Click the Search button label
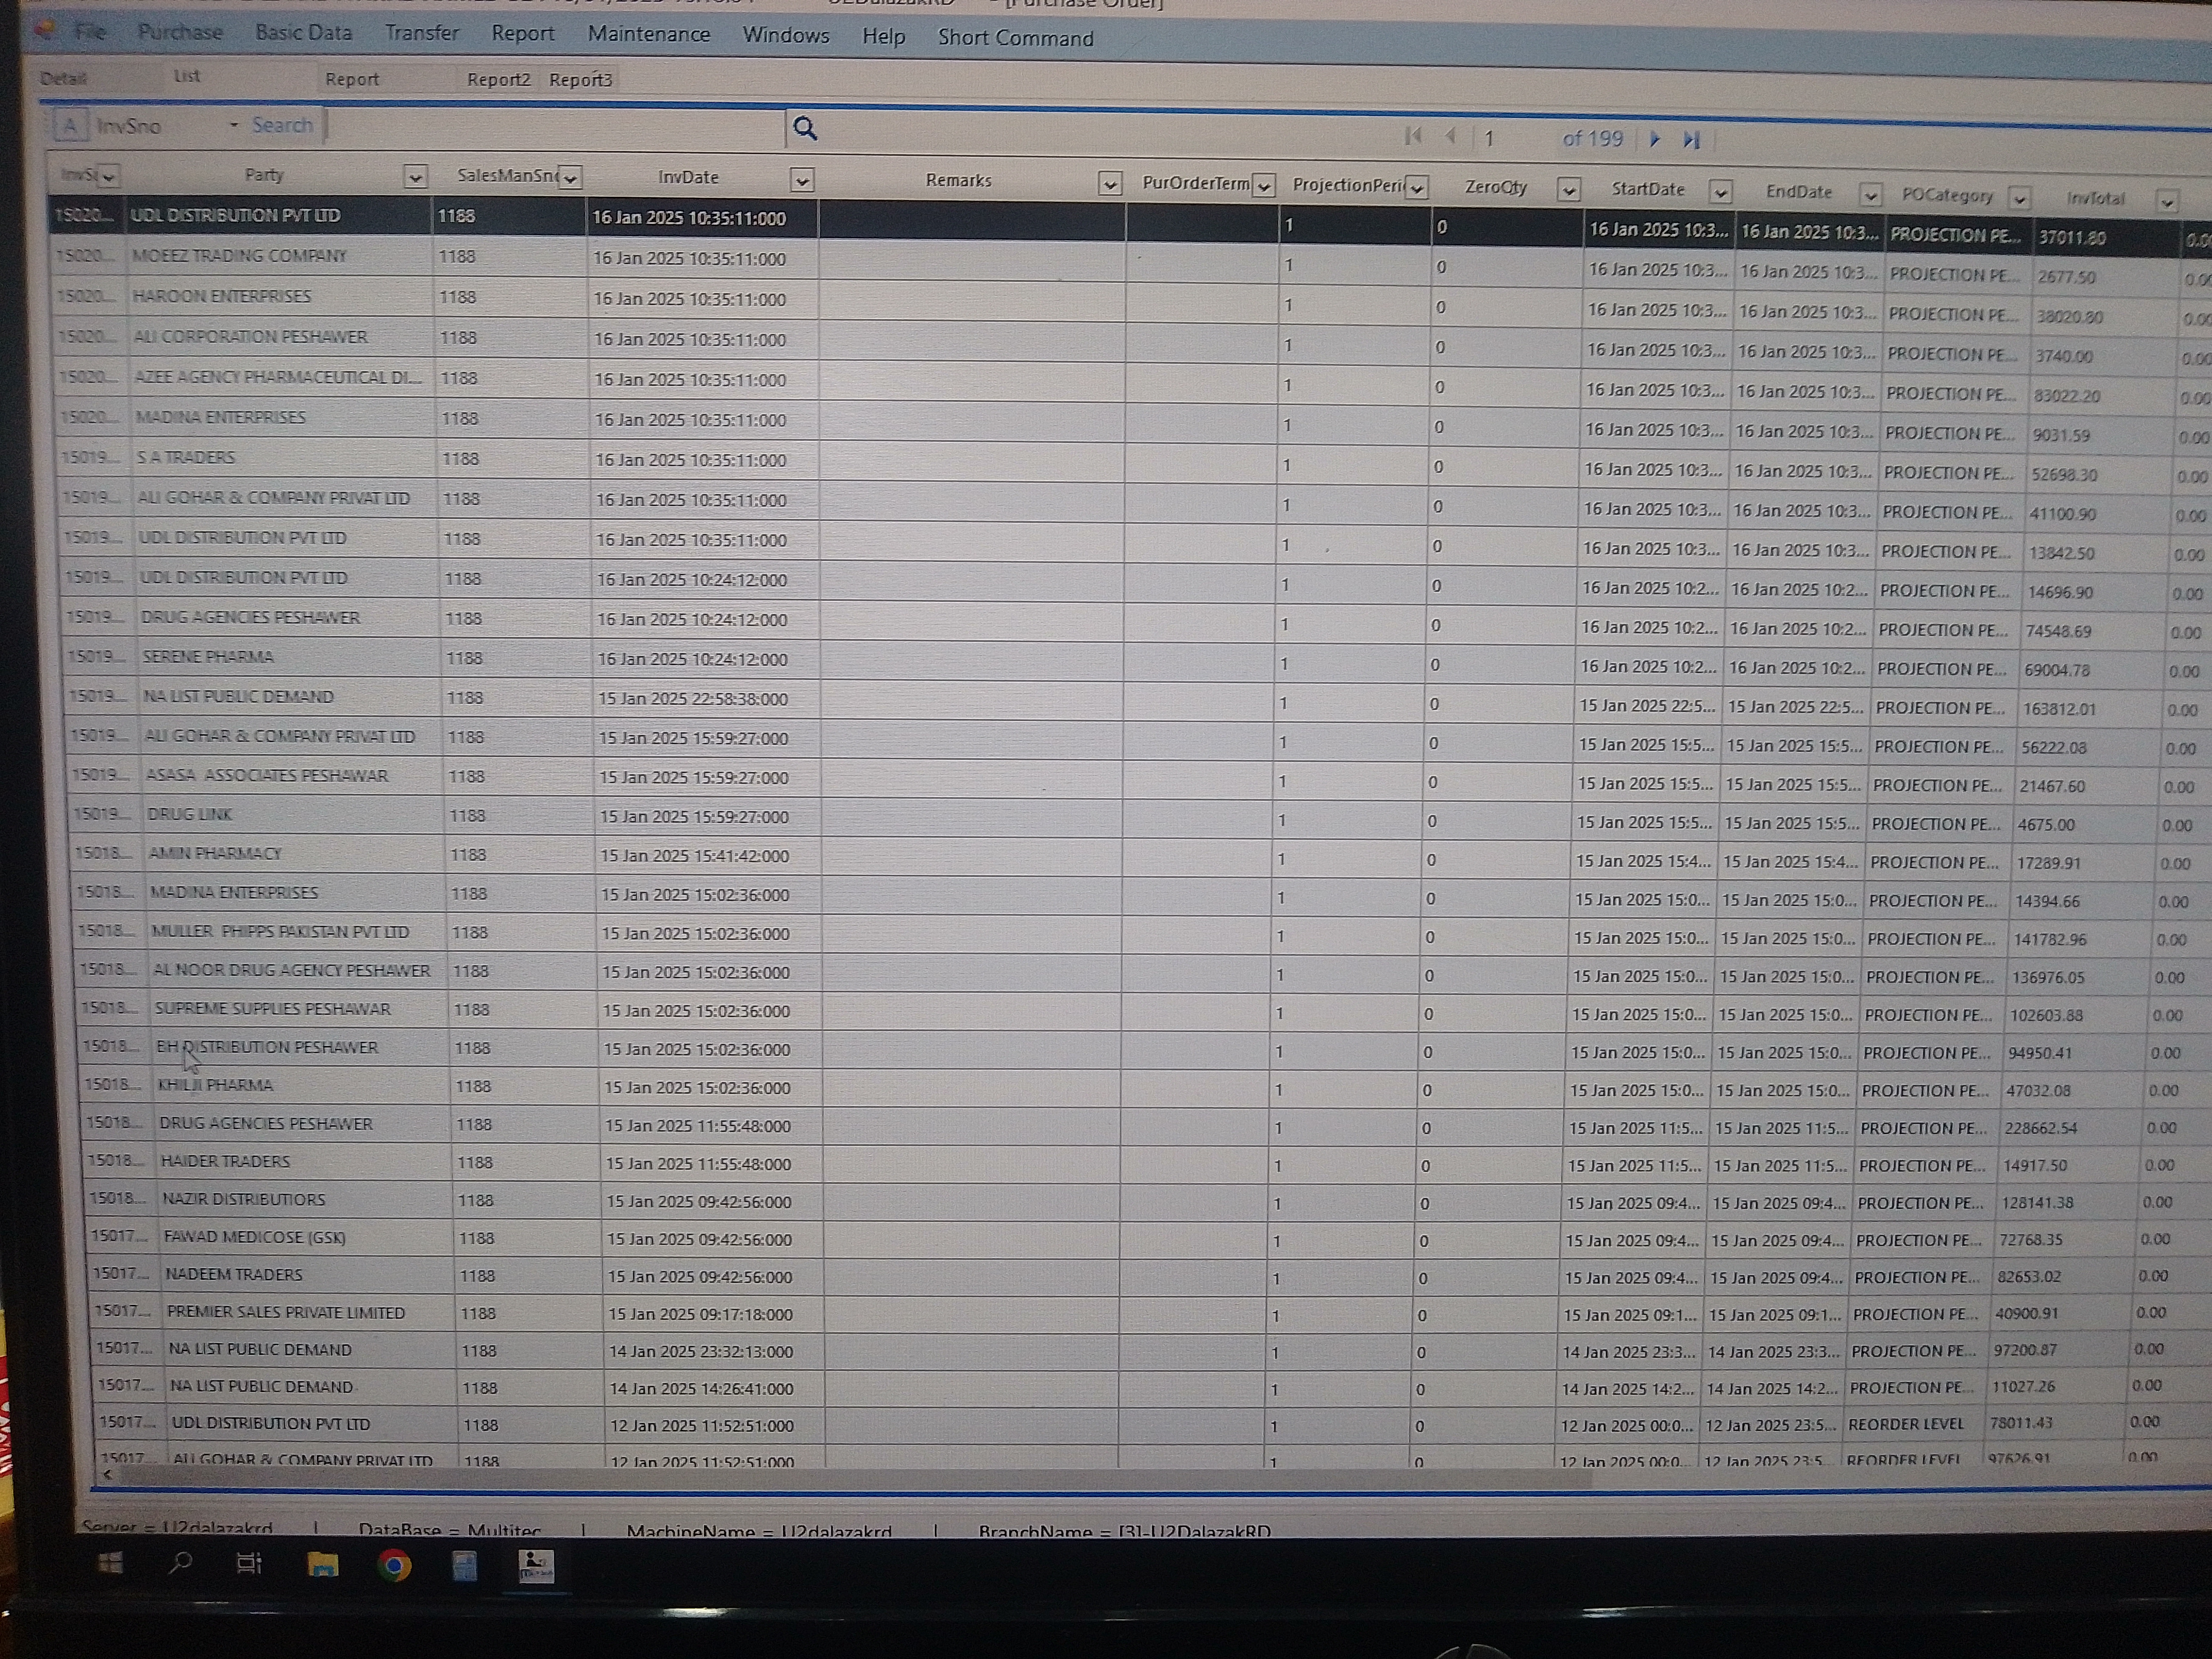The height and width of the screenshot is (1659, 2212). pos(282,125)
